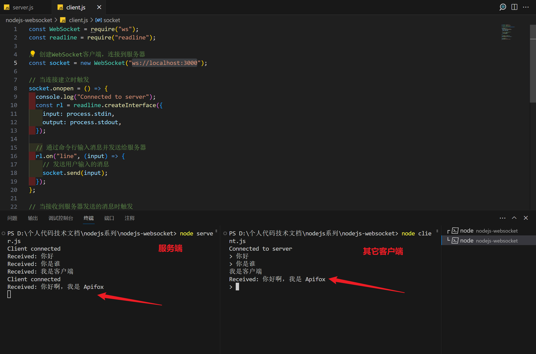Open the client.js breadcrumb dropdown
536x354 pixels.
(79, 20)
